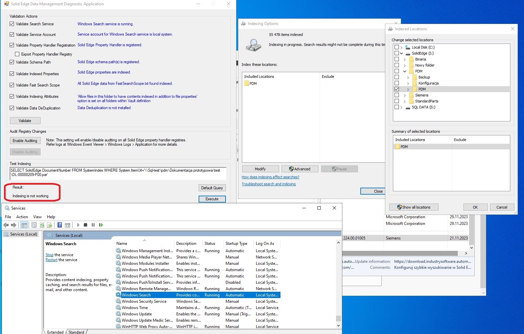Switch to Standard tab in Services
This screenshot has height=334, width=524.
coord(76,332)
